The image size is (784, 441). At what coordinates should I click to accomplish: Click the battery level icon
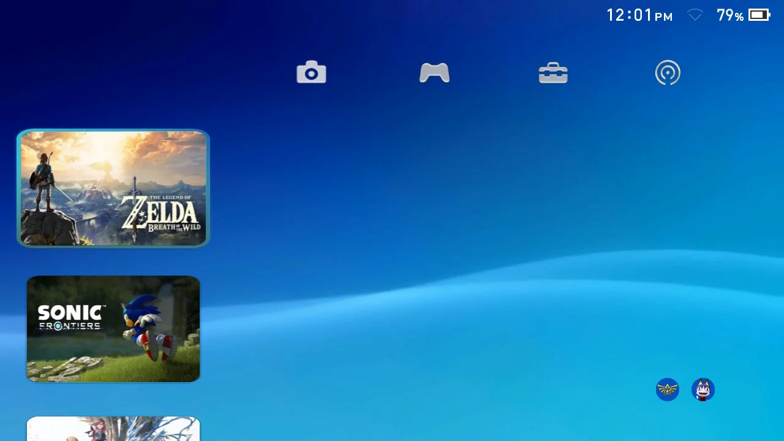tap(759, 15)
